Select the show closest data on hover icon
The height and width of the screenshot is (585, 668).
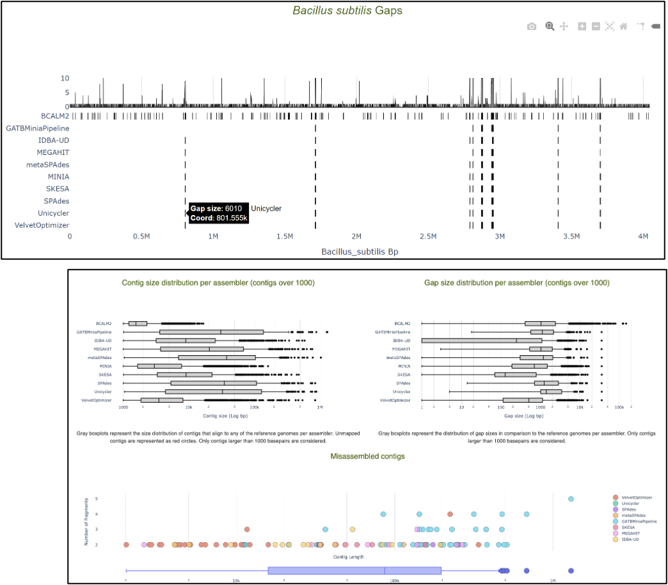pyautogui.click(x=656, y=26)
